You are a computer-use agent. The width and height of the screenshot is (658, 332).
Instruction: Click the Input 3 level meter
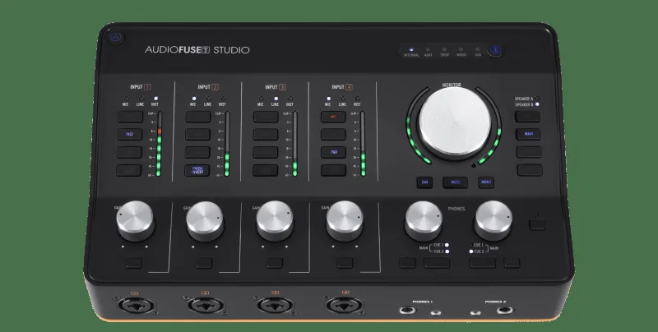[x=295, y=144]
